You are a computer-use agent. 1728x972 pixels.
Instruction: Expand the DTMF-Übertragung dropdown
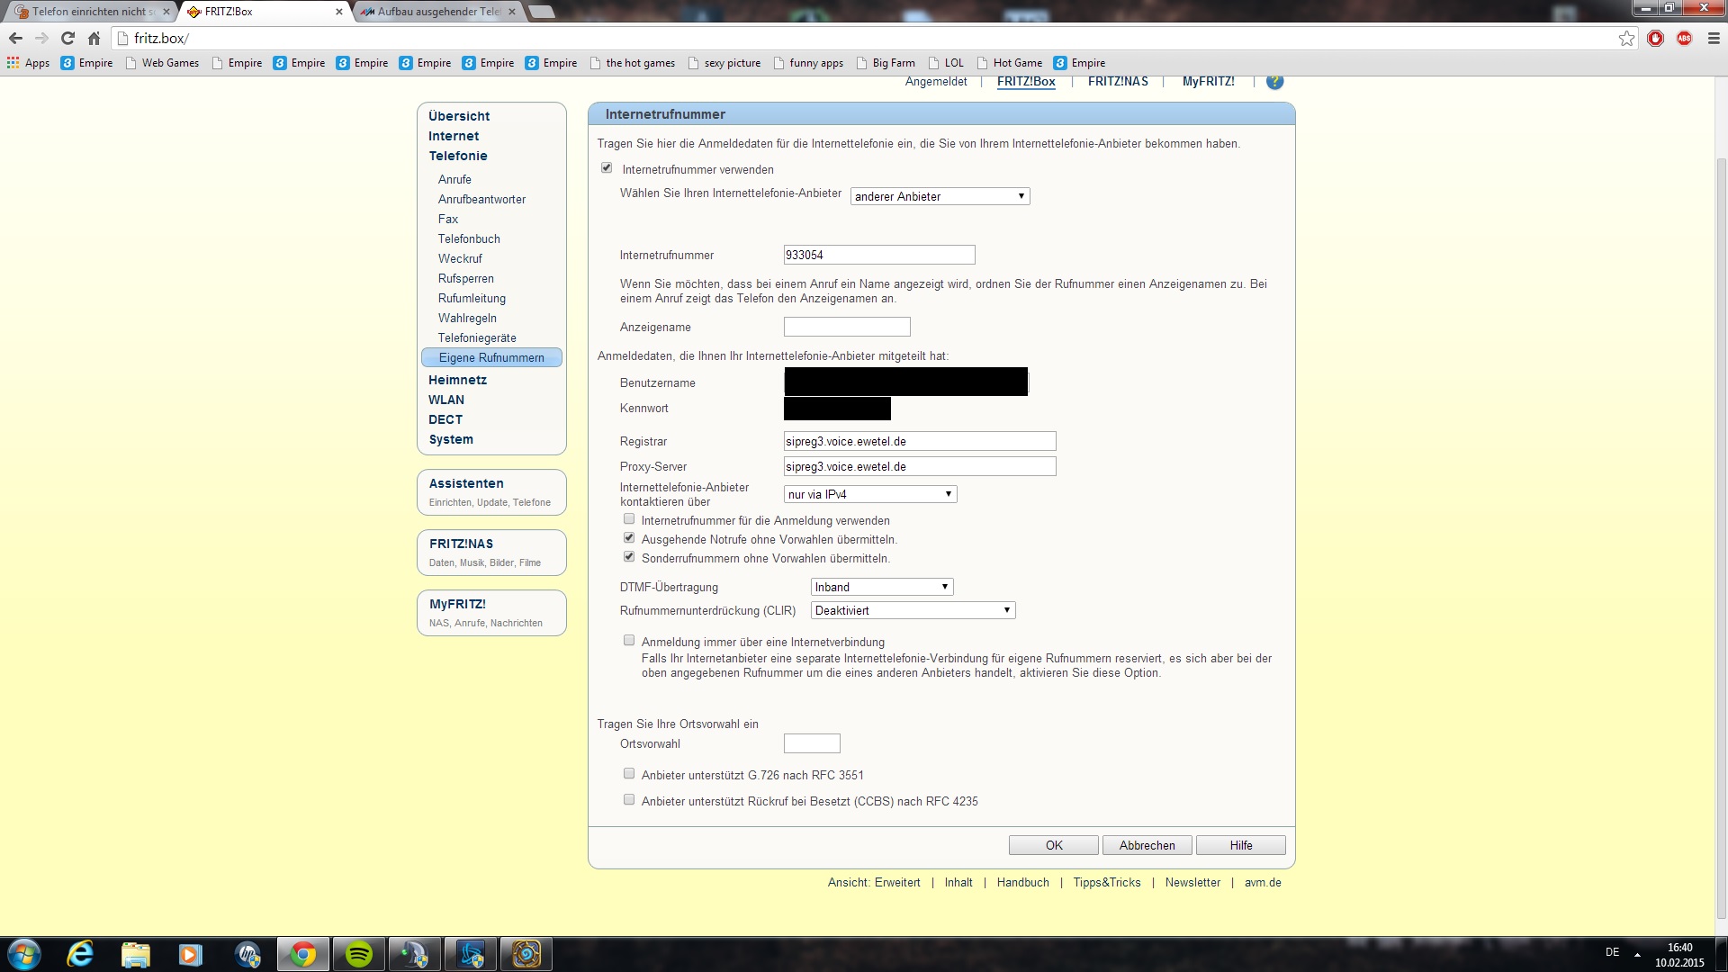click(881, 587)
